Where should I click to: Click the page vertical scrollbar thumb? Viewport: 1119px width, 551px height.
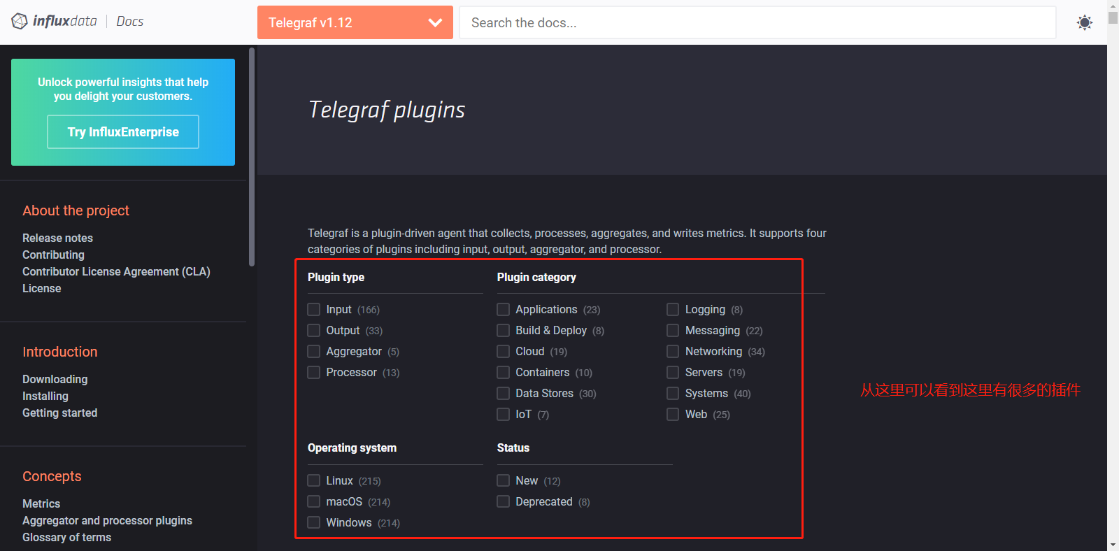click(x=1113, y=18)
